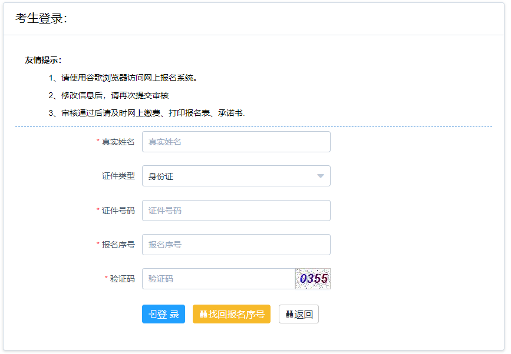Click the 报名序号 label text
Image resolution: width=511 pixels, height=354 pixels.
tap(118, 245)
